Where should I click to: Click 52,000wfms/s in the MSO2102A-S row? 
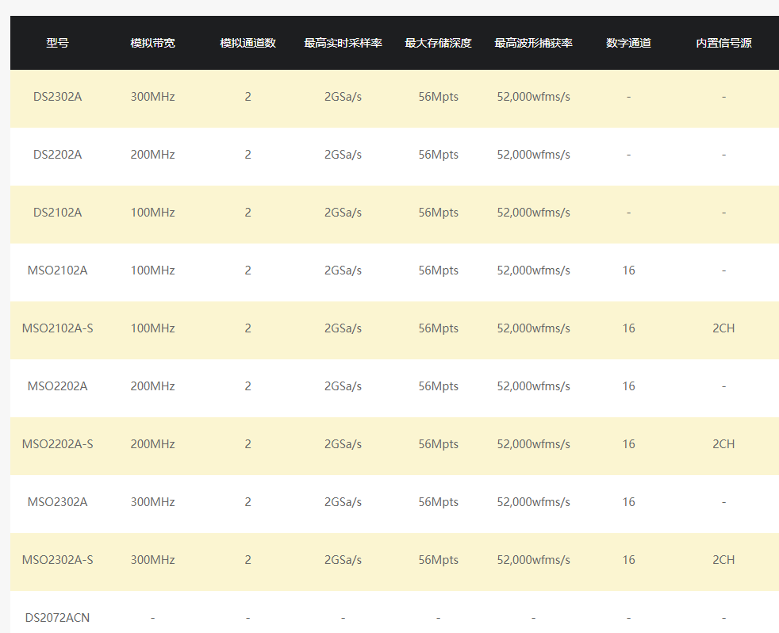[534, 328]
